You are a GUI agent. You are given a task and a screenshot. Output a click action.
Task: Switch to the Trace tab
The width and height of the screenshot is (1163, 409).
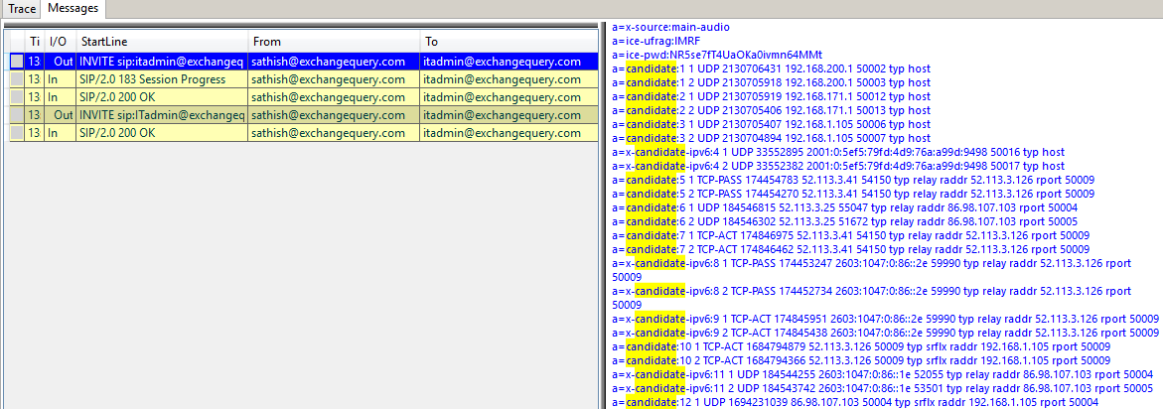pos(21,8)
